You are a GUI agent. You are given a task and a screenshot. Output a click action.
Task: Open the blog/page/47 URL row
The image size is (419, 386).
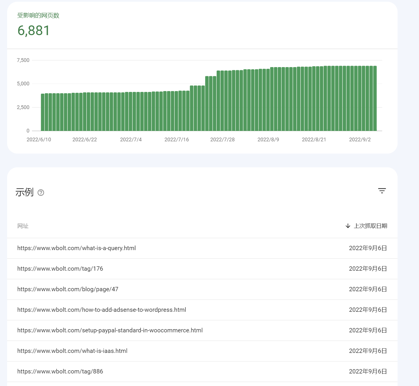click(x=68, y=289)
